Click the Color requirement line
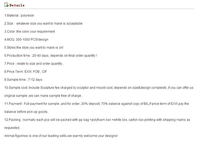202x142 pixels. 30,32
